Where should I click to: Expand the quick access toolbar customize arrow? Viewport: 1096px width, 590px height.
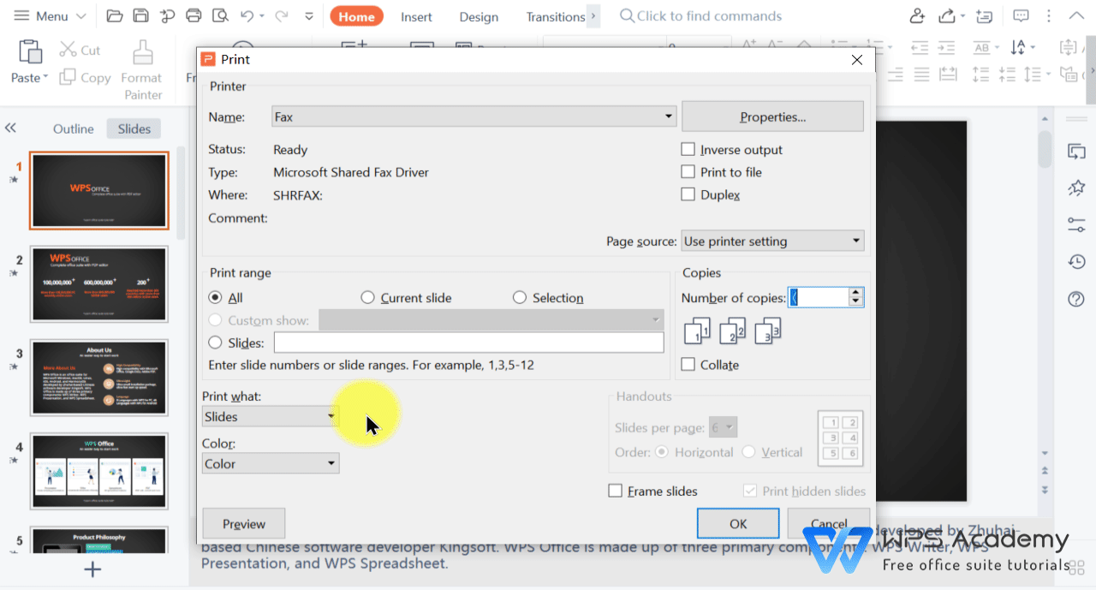pos(308,15)
